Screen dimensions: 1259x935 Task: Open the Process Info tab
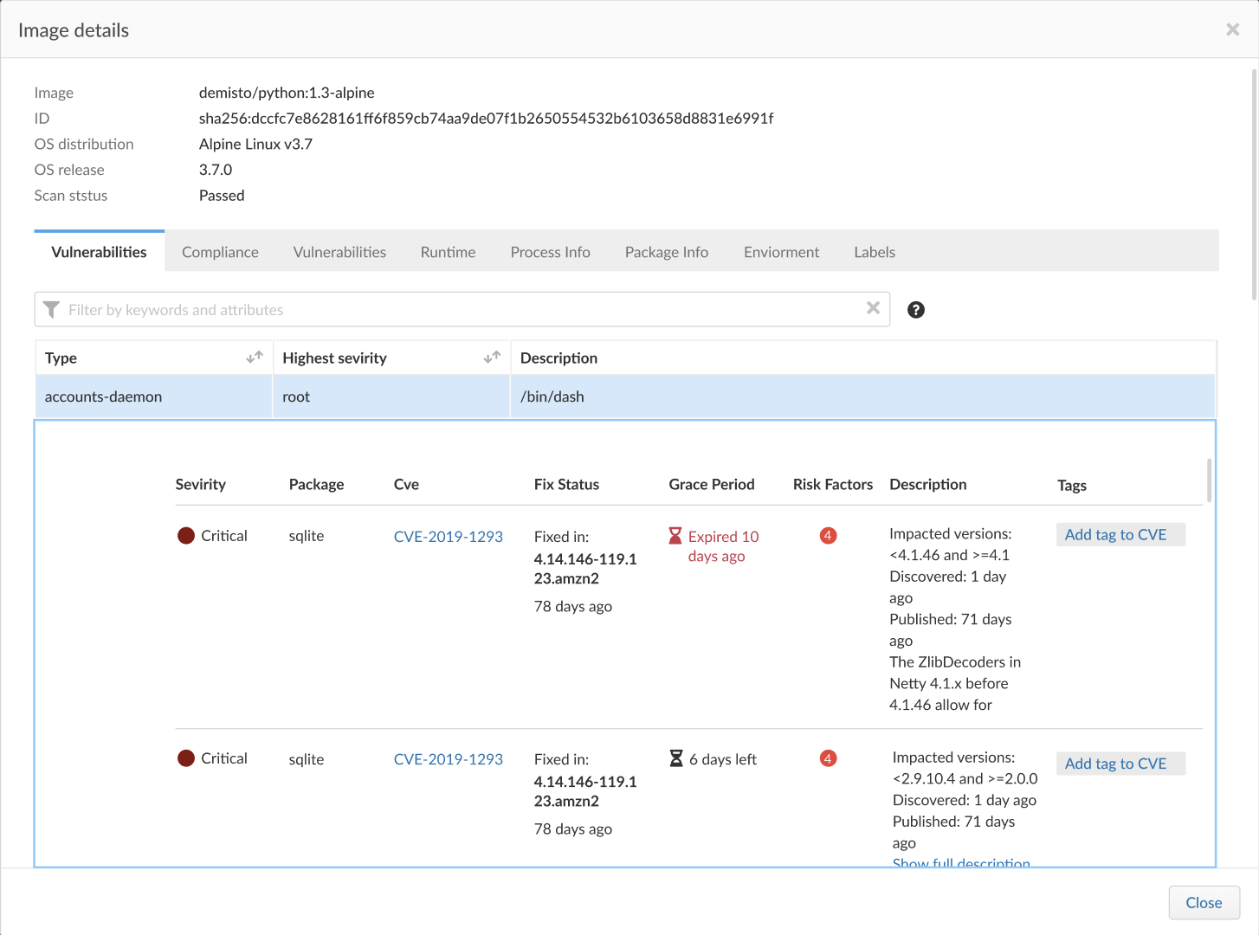(550, 252)
